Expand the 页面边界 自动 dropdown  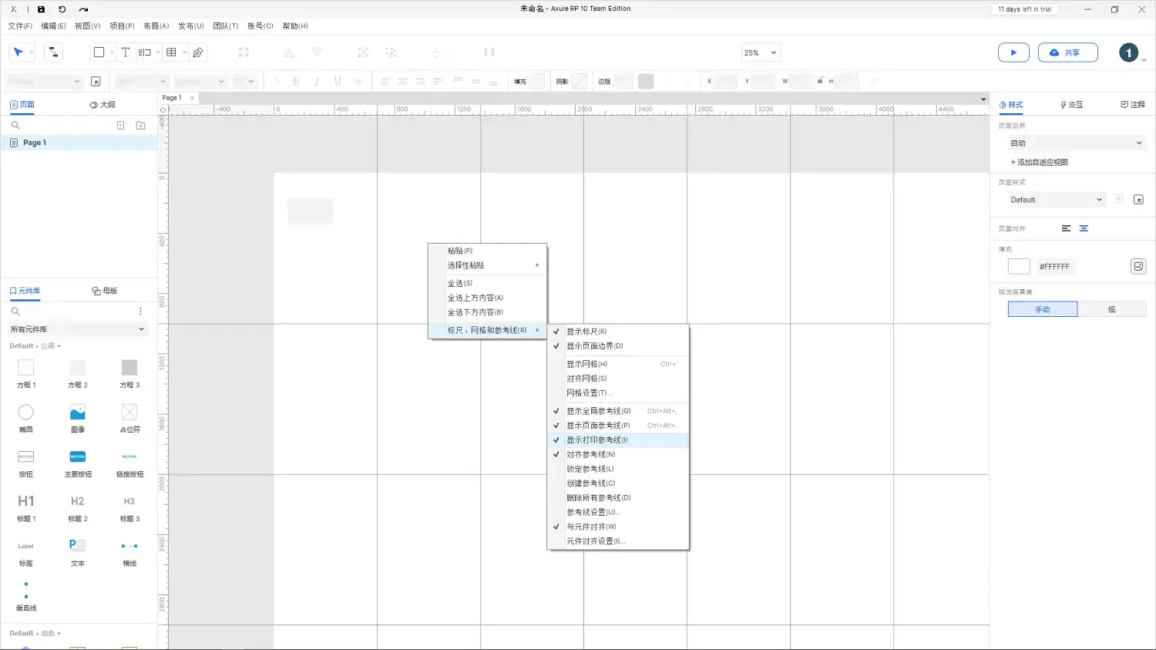pyautogui.click(x=1076, y=143)
